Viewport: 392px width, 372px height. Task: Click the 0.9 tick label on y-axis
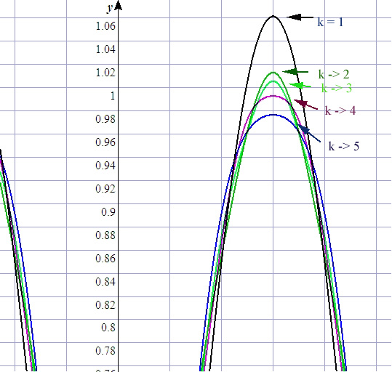pyautogui.click(x=108, y=212)
